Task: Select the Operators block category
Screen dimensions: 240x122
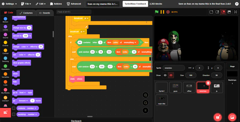Action: 5,67
